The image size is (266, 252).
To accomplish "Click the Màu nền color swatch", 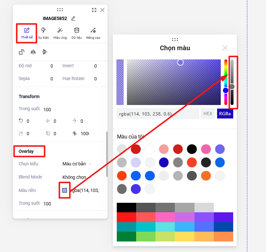I will click(65, 190).
